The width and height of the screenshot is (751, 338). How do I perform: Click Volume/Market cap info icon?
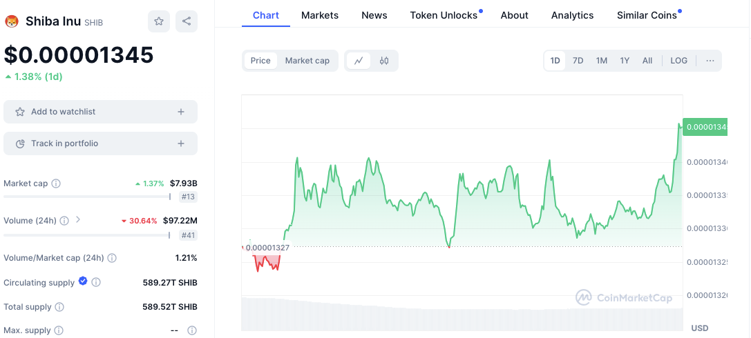(x=112, y=258)
